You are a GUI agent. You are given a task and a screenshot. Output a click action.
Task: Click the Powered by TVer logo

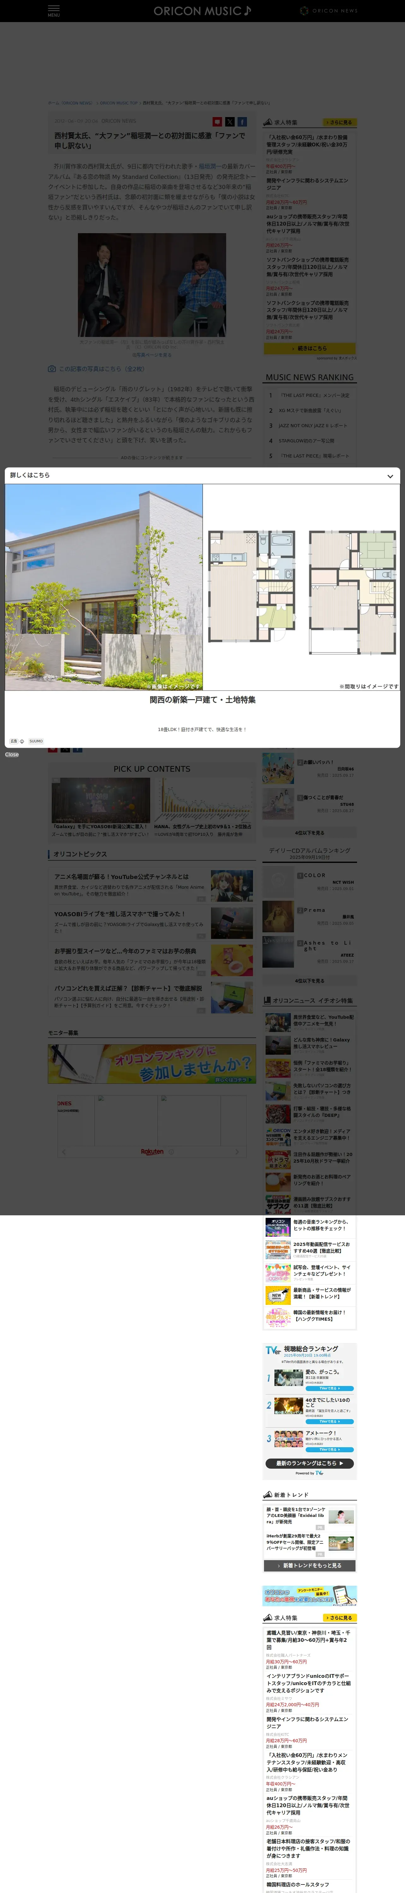point(309,1473)
